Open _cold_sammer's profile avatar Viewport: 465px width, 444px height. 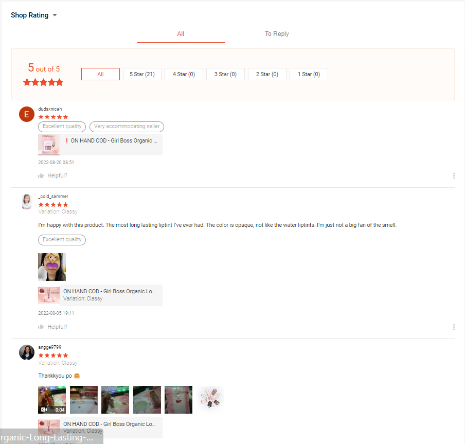coord(27,202)
